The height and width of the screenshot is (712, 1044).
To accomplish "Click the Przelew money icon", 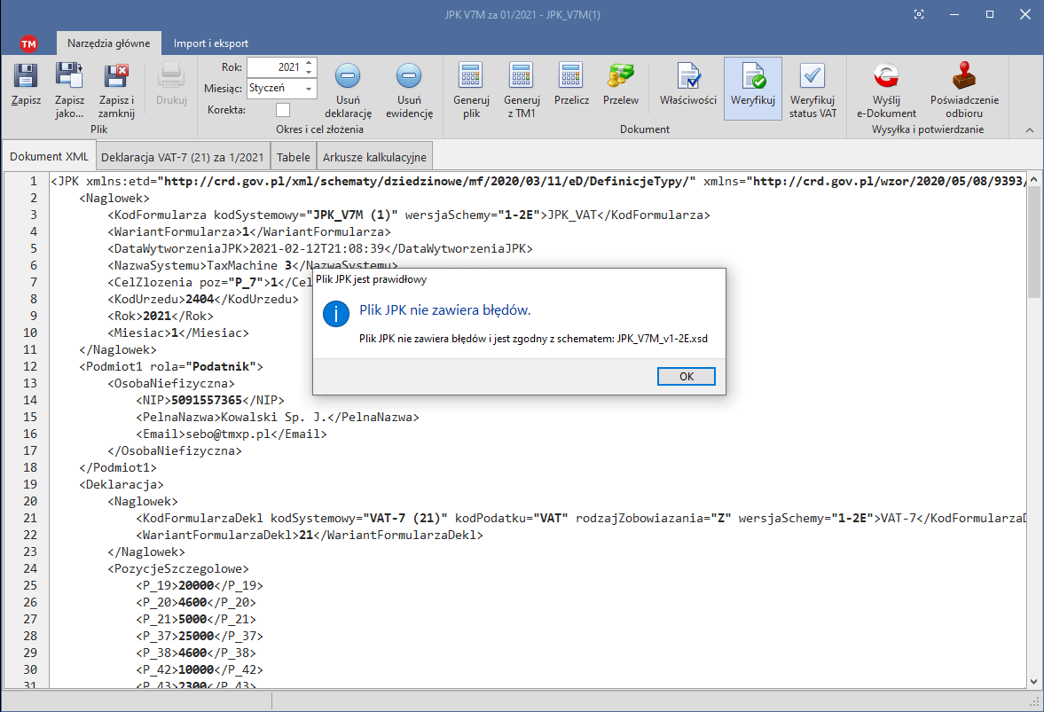I will pyautogui.click(x=620, y=78).
